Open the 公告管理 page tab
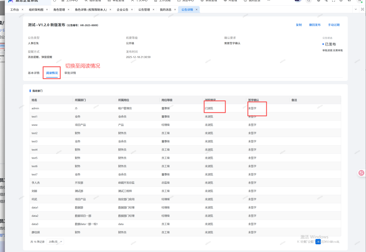This screenshot has height=252, width=366. (144, 10)
